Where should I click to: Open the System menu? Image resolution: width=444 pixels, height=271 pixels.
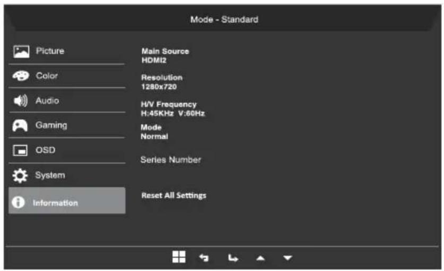coord(67,175)
